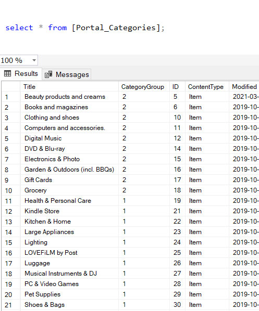Click CategoryGroup cell in Luggage row

[144, 263]
